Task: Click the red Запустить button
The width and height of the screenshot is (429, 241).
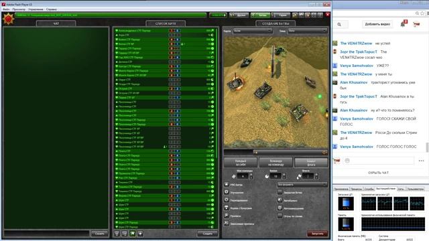Action: pos(317,234)
